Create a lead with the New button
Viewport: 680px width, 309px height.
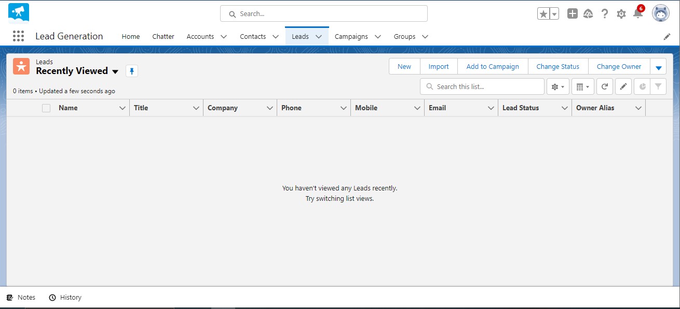pyautogui.click(x=404, y=66)
